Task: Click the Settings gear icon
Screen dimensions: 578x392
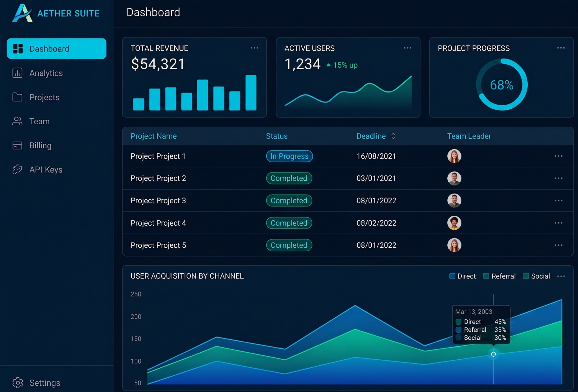Action: pyautogui.click(x=18, y=383)
